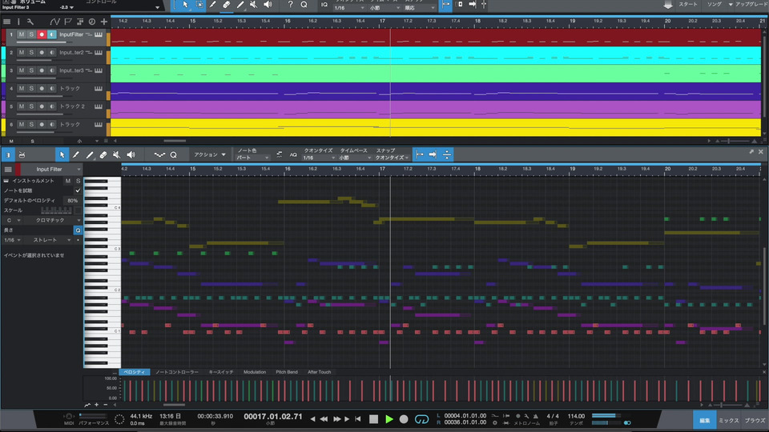Image resolution: width=769 pixels, height=432 pixels.
Task: Open the editor スナップ クオンタイズ dropdown
Action: click(392, 158)
